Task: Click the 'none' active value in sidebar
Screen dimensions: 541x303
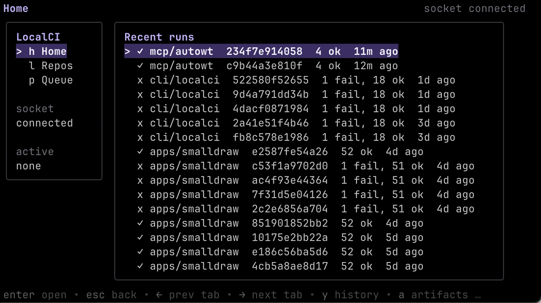Action: click(29, 166)
